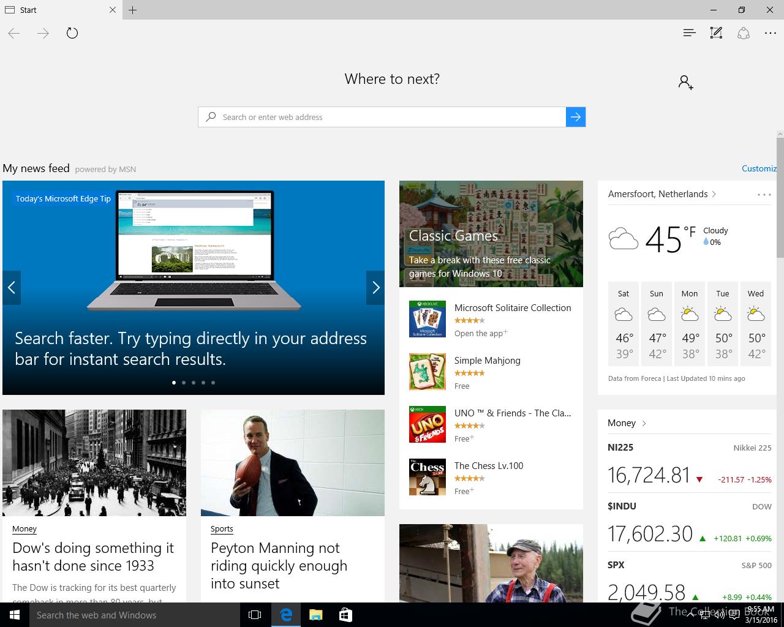Image resolution: width=784 pixels, height=627 pixels.
Task: Click the Simple Mahjong app icon
Action: [428, 372]
